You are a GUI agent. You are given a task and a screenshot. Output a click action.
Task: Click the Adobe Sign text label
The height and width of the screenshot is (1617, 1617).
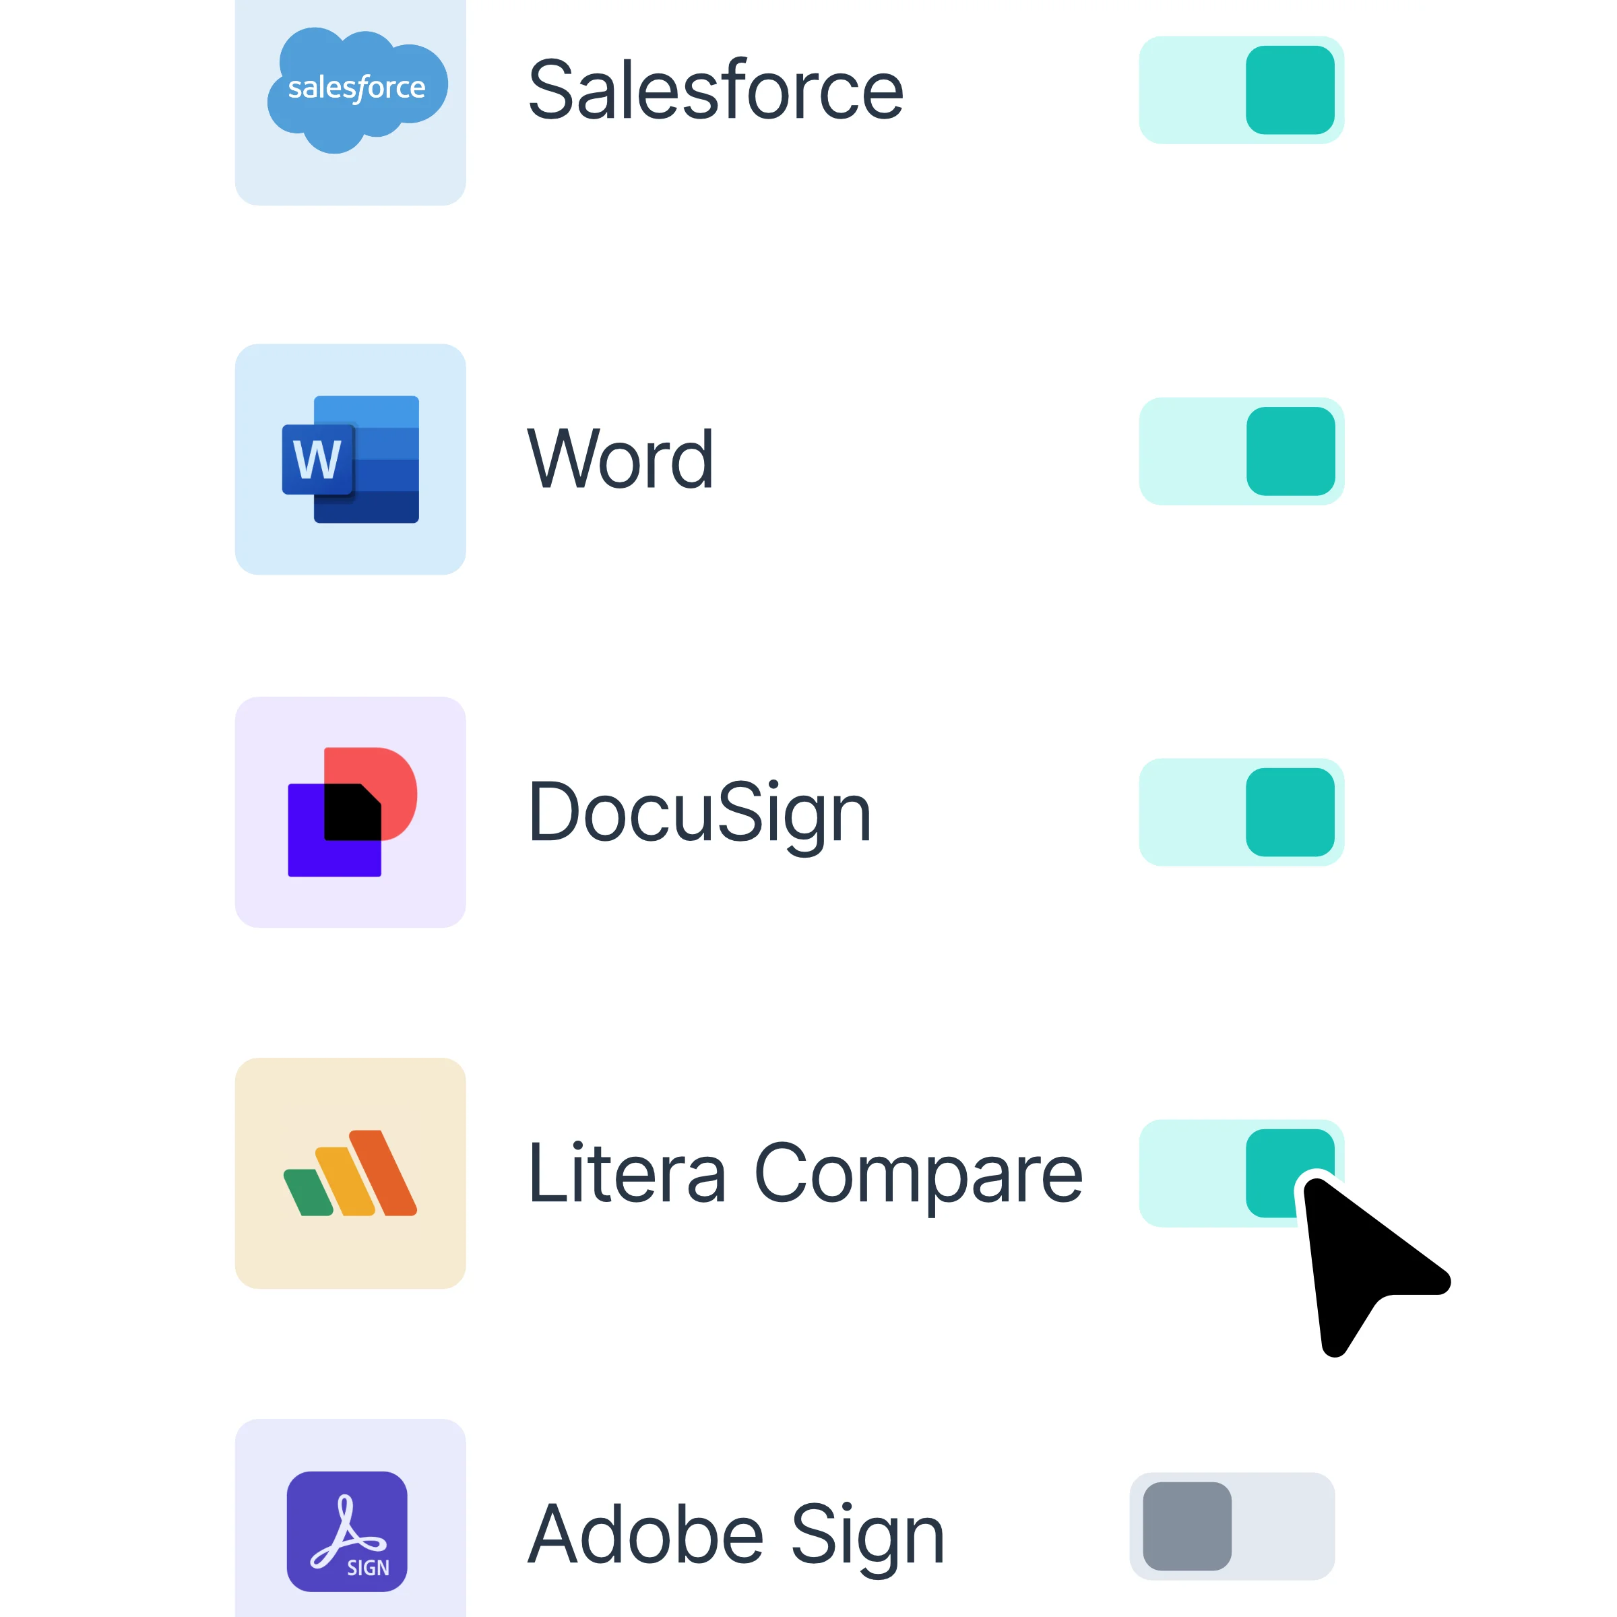click(x=736, y=1535)
